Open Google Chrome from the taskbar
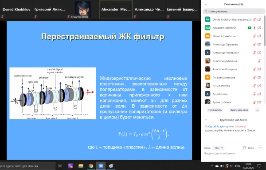This screenshot has width=266, height=170. [x=91, y=166]
